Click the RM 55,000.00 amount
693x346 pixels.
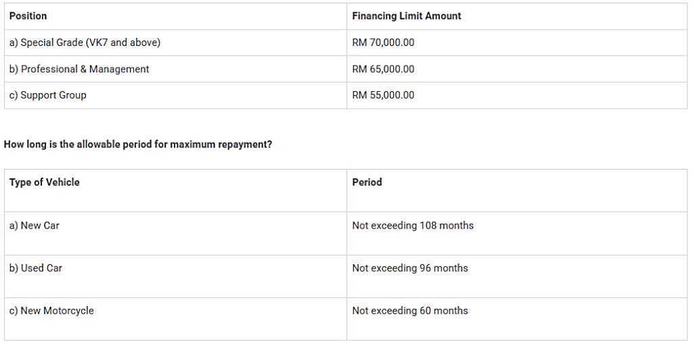click(x=383, y=95)
